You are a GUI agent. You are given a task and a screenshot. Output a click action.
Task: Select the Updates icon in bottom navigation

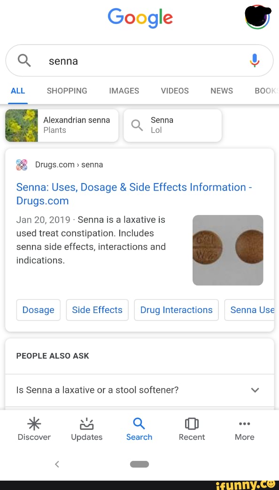(x=86, y=428)
